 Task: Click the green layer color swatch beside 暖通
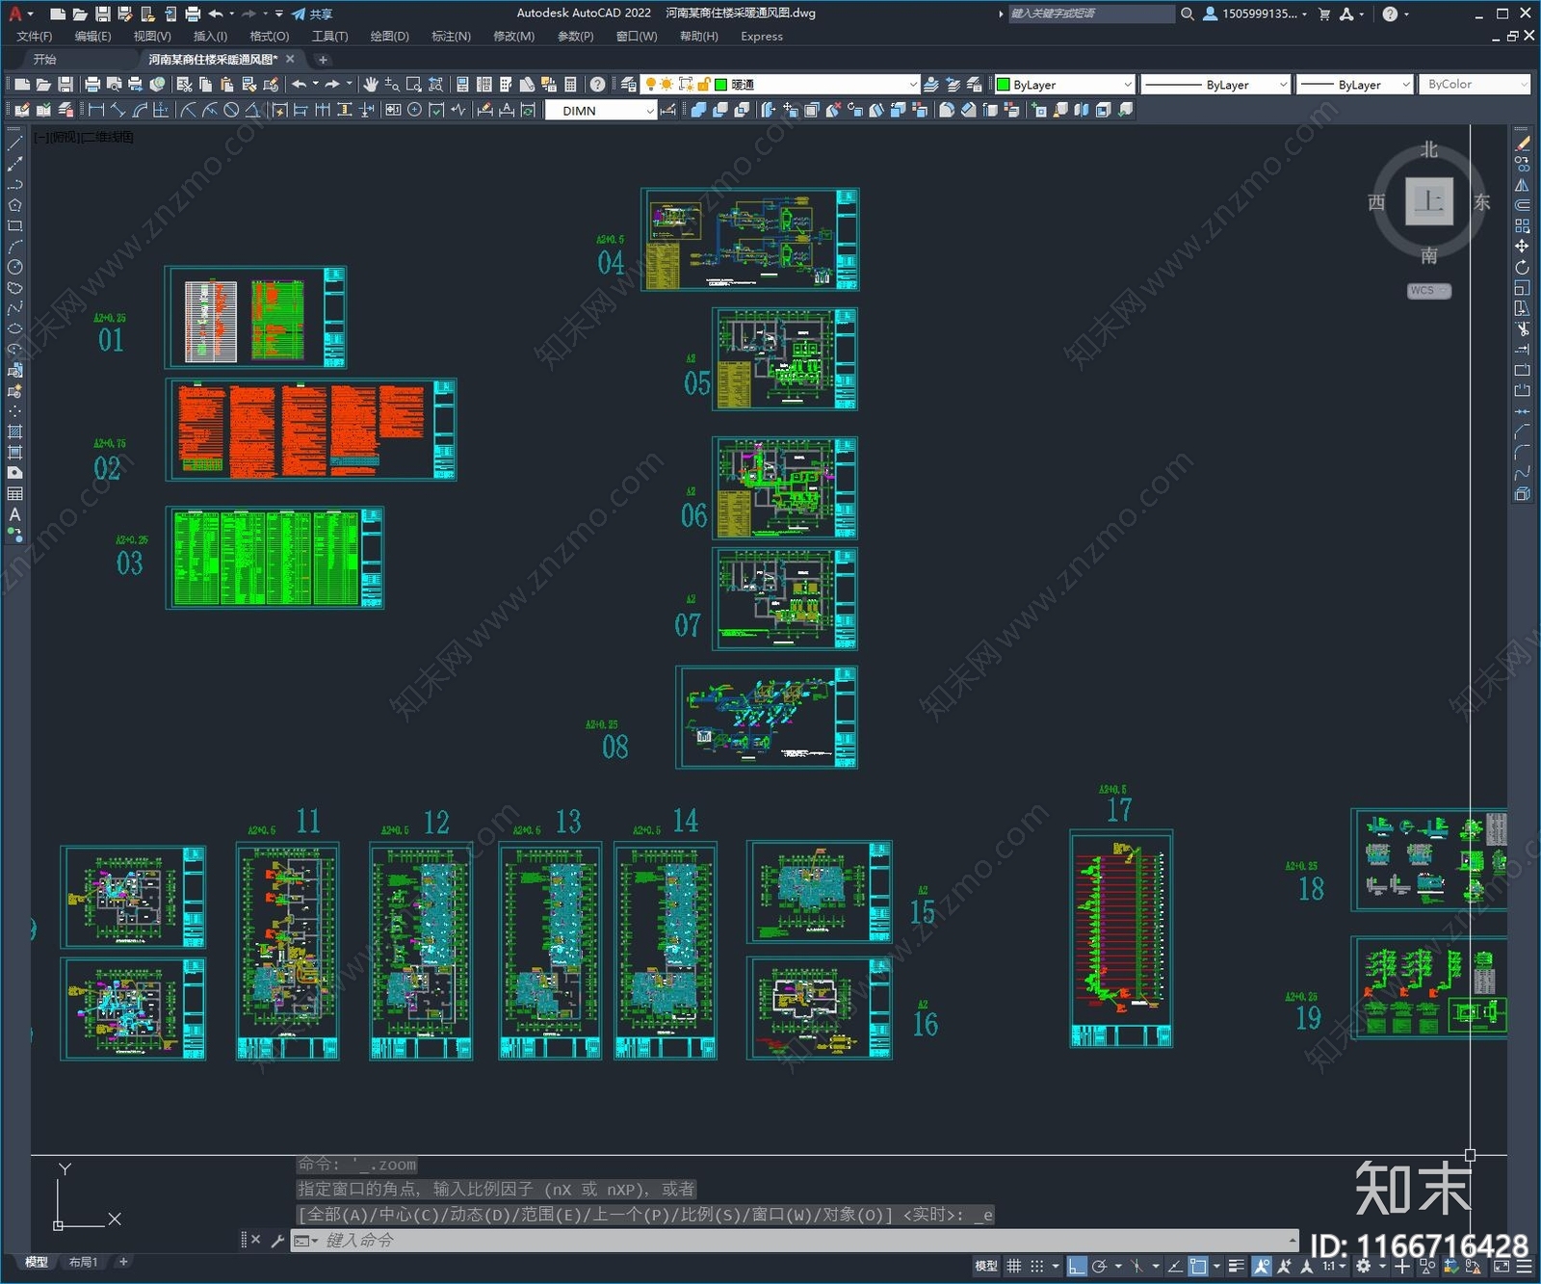point(720,85)
